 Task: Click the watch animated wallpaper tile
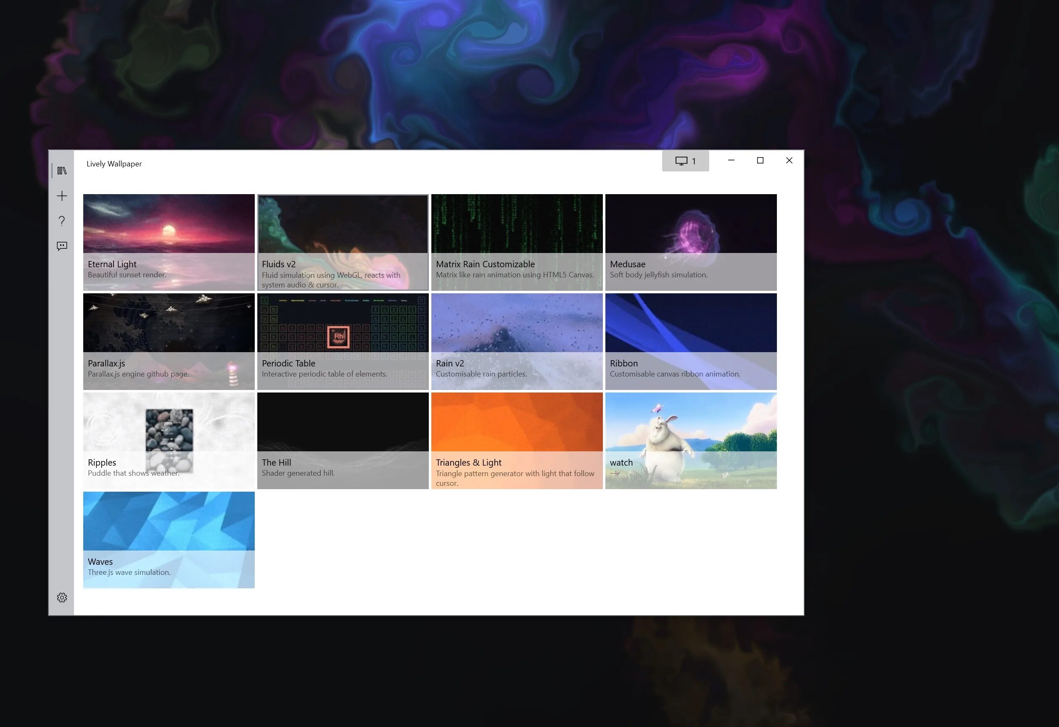[x=690, y=441]
